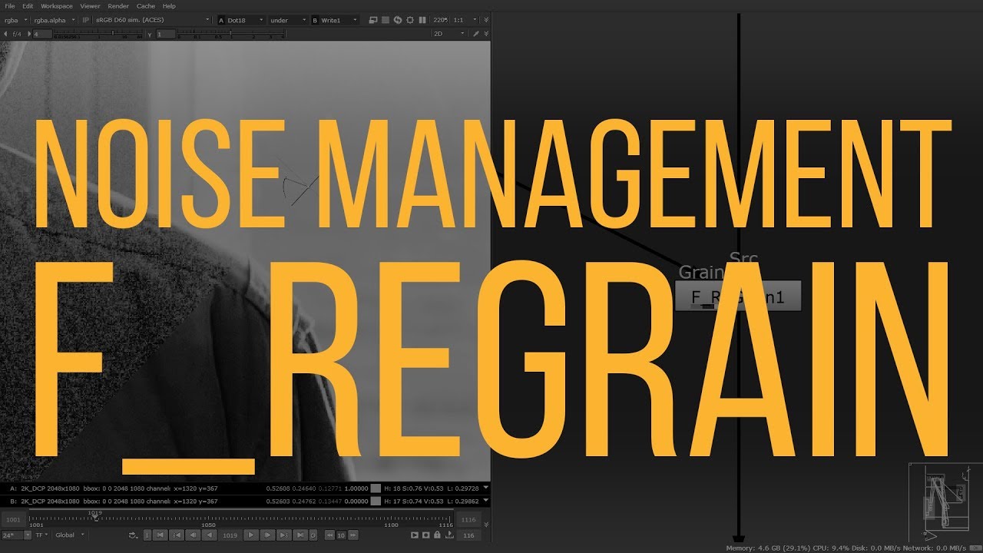Adjust the viewer gain slider
This screenshot has width=983, height=553.
point(98,34)
